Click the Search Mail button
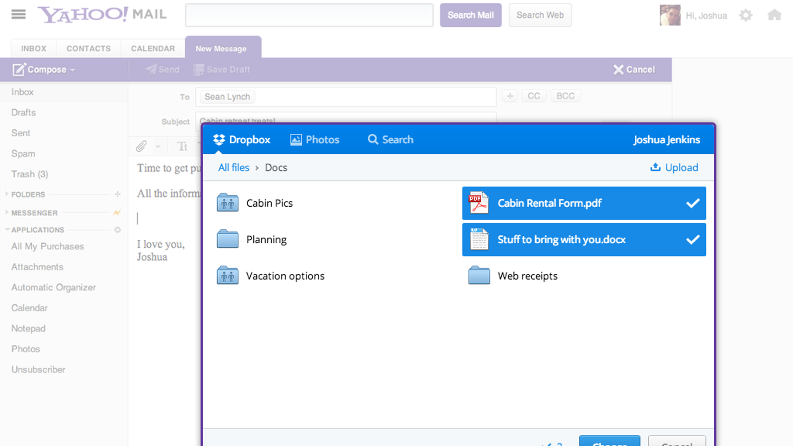The width and height of the screenshot is (793, 446). (471, 15)
